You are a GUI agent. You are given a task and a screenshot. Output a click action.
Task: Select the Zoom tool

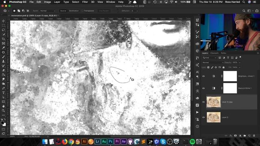3,111
